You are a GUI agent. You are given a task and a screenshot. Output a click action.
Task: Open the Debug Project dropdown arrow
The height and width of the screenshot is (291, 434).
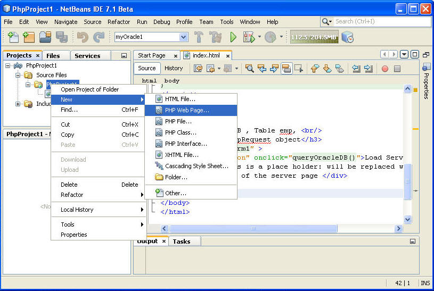pos(259,37)
